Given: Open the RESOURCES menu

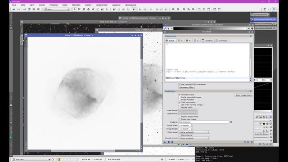Looking at the screenshot, I should coord(130,5).
